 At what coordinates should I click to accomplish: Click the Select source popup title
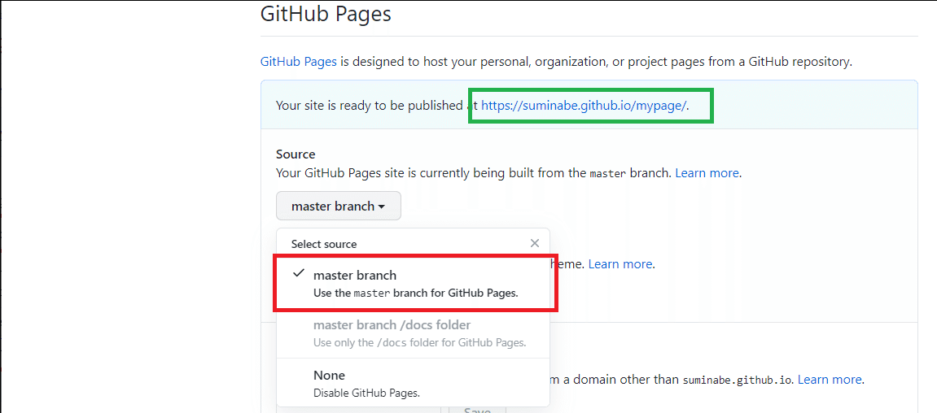tap(324, 244)
